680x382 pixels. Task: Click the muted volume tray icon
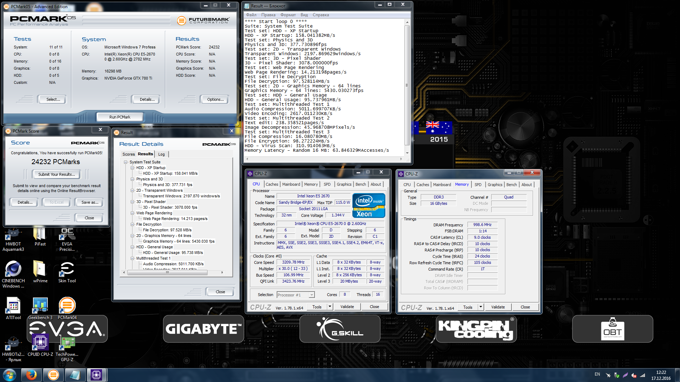point(634,375)
